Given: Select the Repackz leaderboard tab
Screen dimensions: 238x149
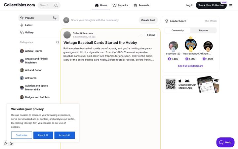Looking at the screenshot, I should [x=204, y=30].
